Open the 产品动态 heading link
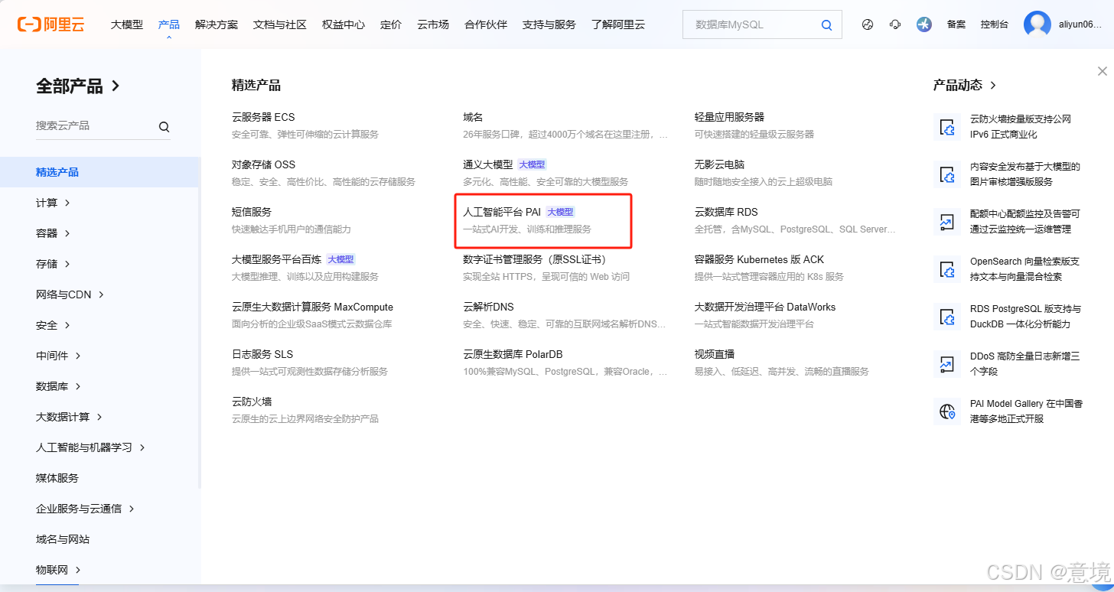 click(965, 85)
